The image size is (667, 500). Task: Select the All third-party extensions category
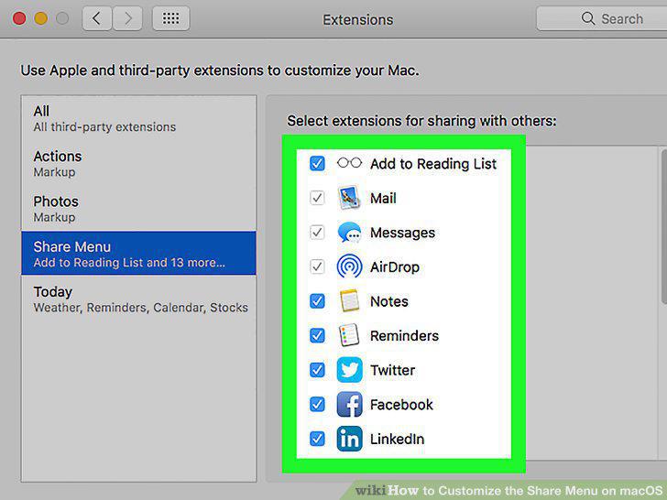tap(138, 119)
